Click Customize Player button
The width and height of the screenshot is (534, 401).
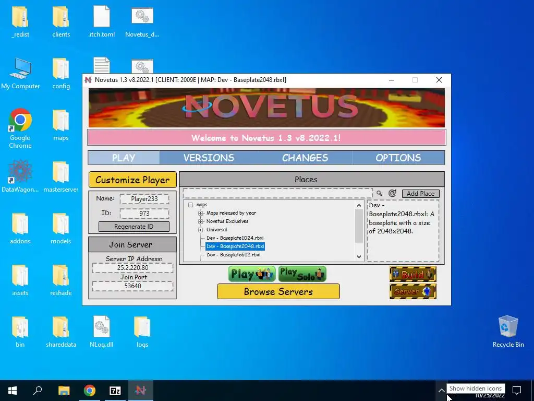132,180
